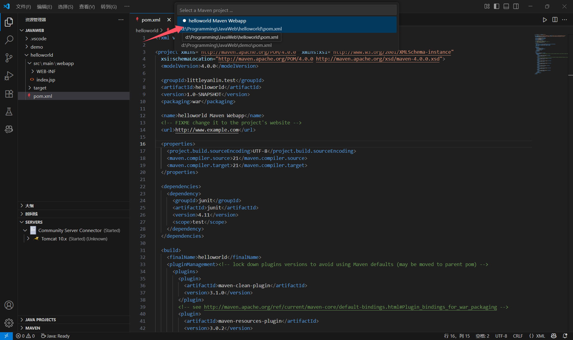Open Run and Debug view
Screen dimensions: 573x340
coord(9,76)
